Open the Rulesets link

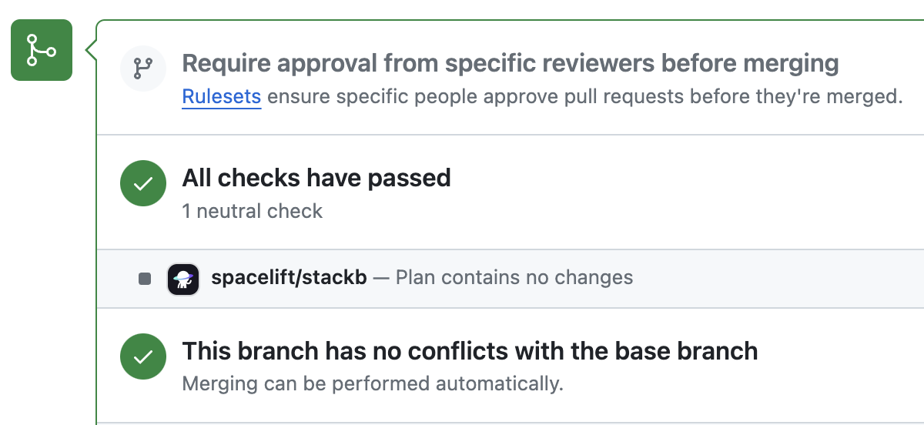[x=222, y=98]
